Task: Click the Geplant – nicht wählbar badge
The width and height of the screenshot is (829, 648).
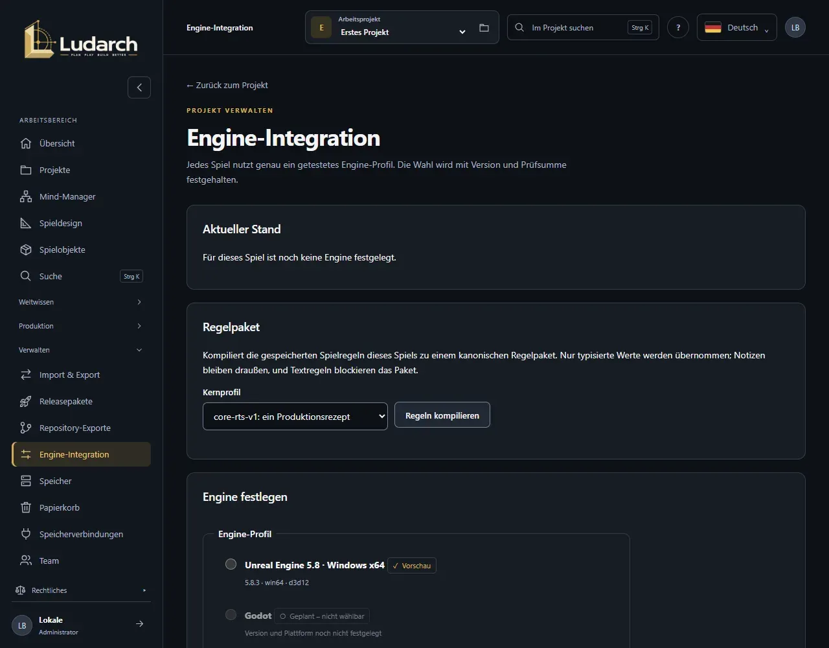Action: (x=322, y=616)
